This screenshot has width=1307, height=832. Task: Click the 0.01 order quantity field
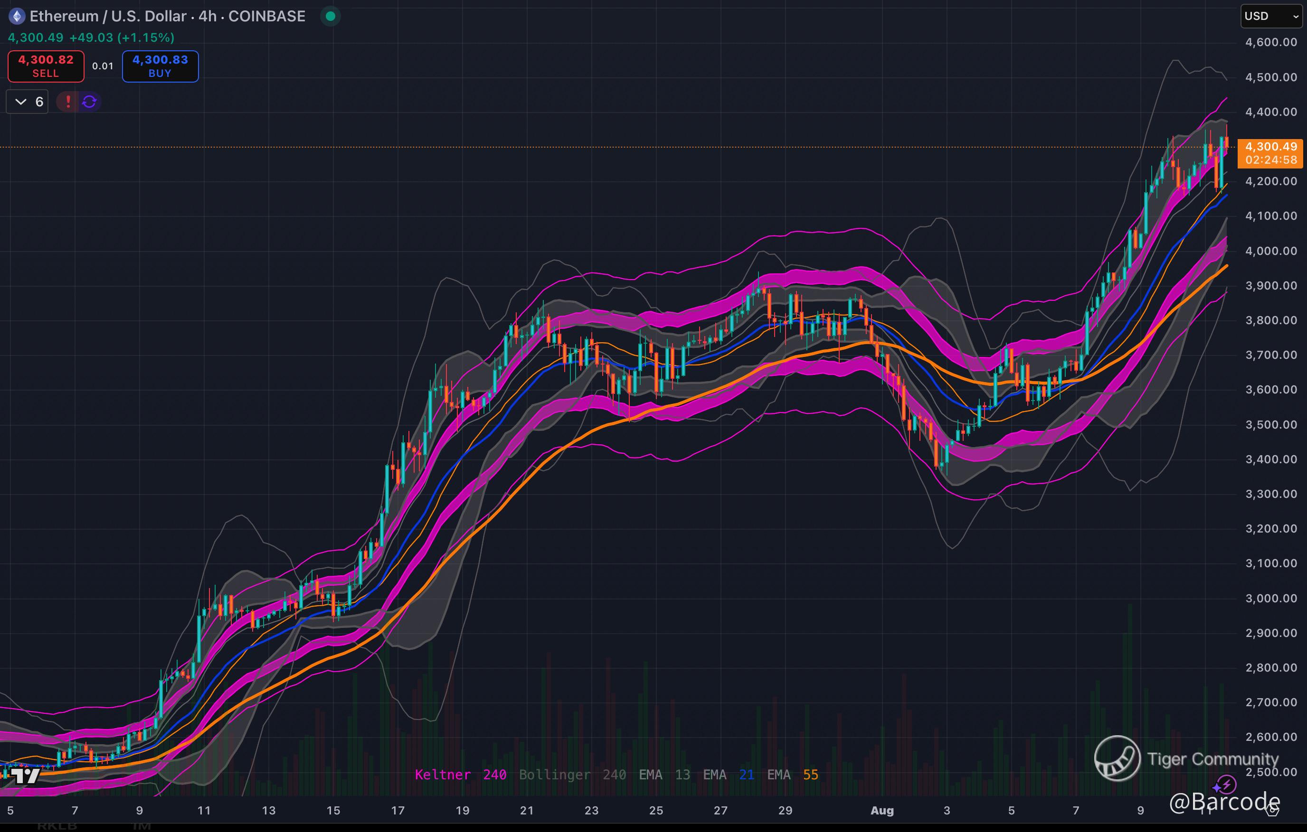click(x=103, y=66)
